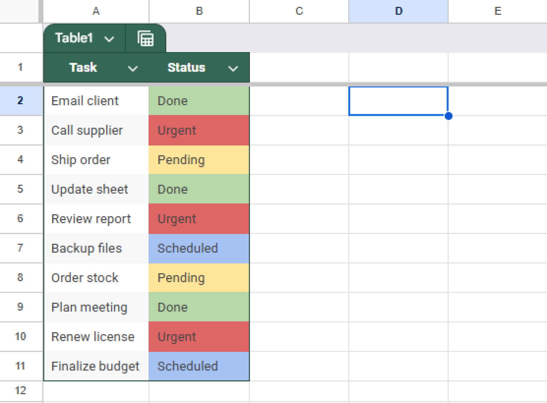The width and height of the screenshot is (547, 403).
Task: Select the Scheduled cell next to Backup files
Action: pos(199,248)
